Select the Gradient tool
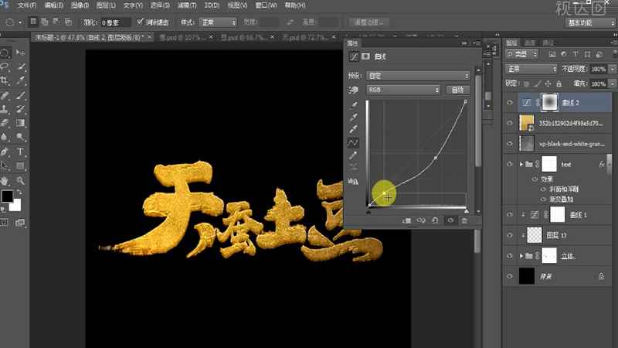 [20, 123]
